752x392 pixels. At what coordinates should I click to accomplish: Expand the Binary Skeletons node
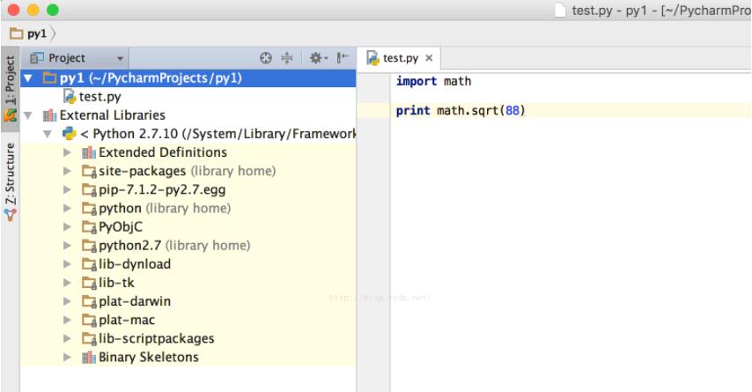pos(67,357)
